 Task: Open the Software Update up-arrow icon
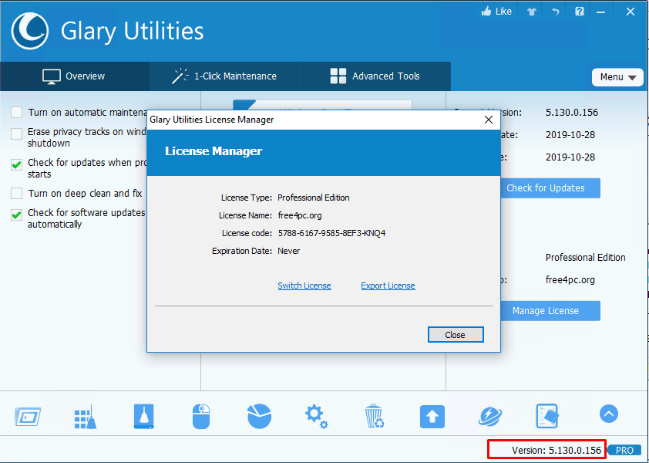tap(432, 417)
